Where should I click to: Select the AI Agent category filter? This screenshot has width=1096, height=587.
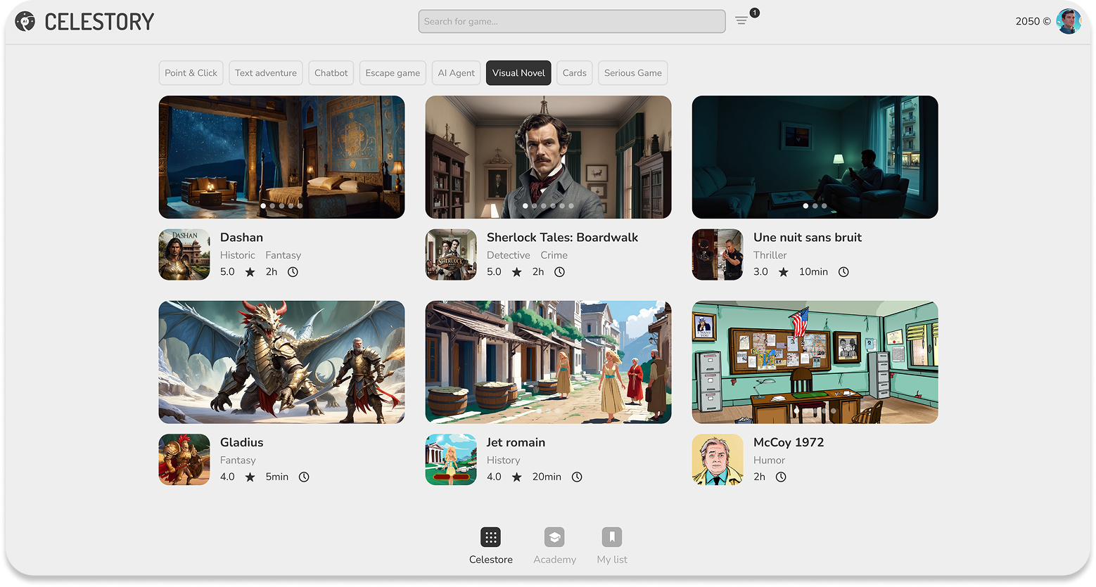(x=457, y=73)
